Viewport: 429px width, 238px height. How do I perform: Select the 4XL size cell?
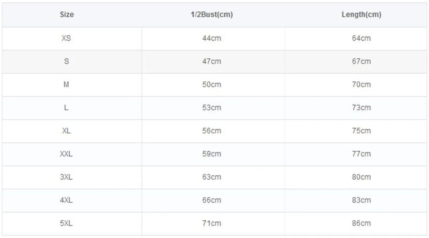pyautogui.click(x=66, y=201)
